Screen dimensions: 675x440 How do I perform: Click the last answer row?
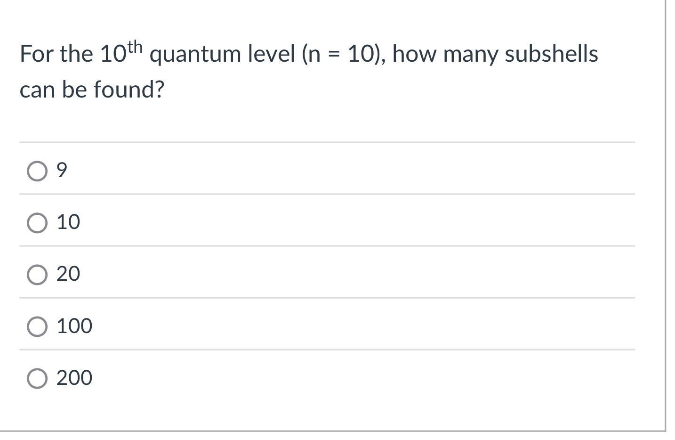coord(282,377)
